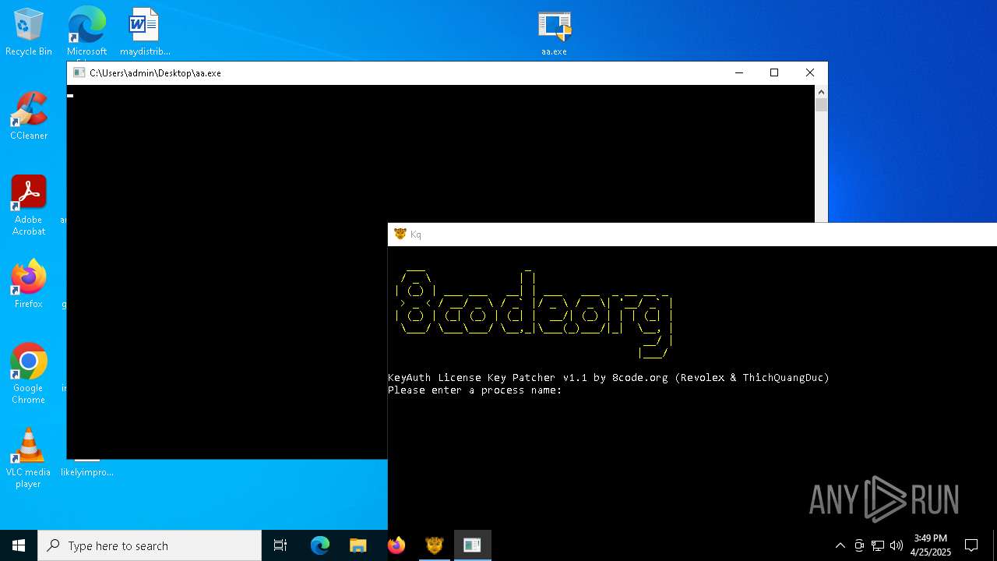Open the notification center icon
The width and height of the screenshot is (997, 561).
pyautogui.click(x=971, y=545)
